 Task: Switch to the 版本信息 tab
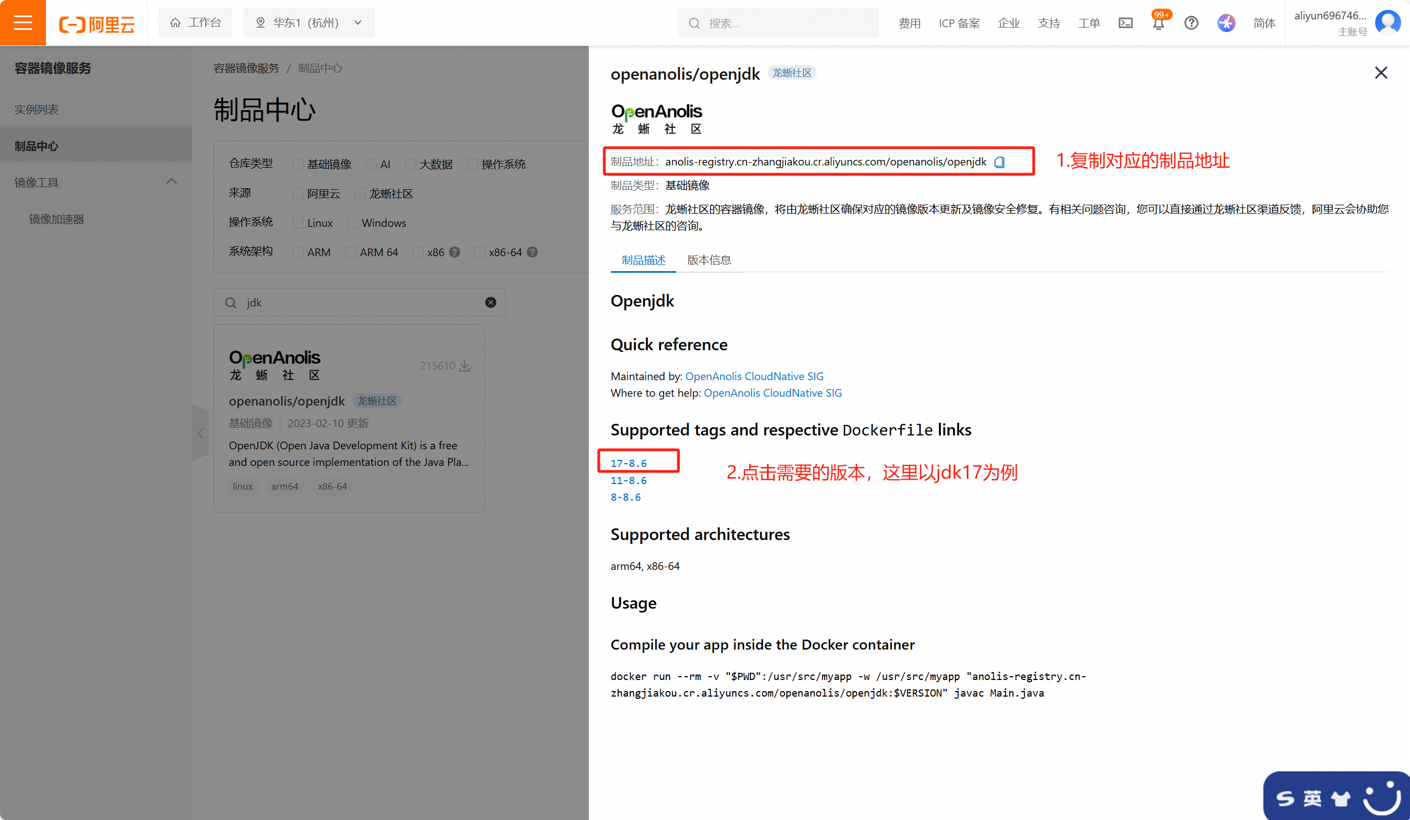coord(709,260)
